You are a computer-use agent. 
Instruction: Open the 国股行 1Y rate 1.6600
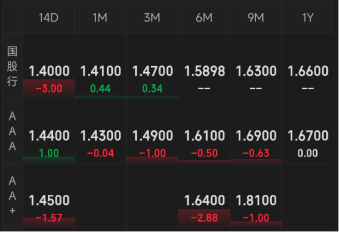coord(308,72)
